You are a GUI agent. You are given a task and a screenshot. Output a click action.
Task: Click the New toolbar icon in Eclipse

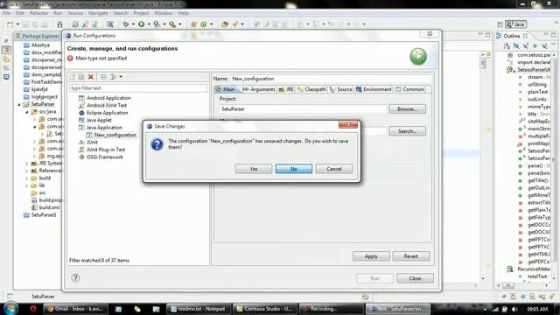point(10,24)
